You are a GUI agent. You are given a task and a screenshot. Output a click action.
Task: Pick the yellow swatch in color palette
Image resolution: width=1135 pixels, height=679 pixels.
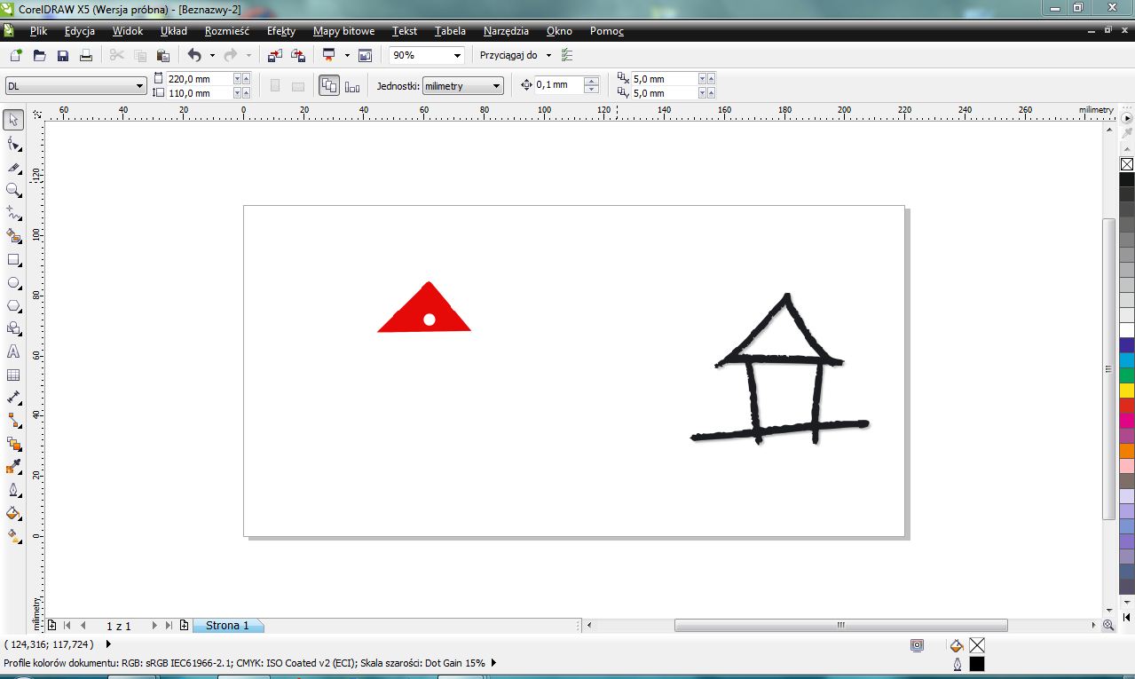pyautogui.click(x=1127, y=391)
